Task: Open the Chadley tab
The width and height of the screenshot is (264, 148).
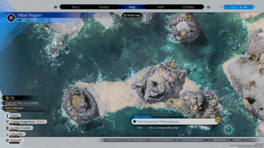Action: click(188, 7)
